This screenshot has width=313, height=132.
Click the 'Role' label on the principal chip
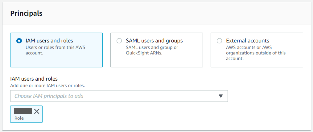(x=19, y=118)
